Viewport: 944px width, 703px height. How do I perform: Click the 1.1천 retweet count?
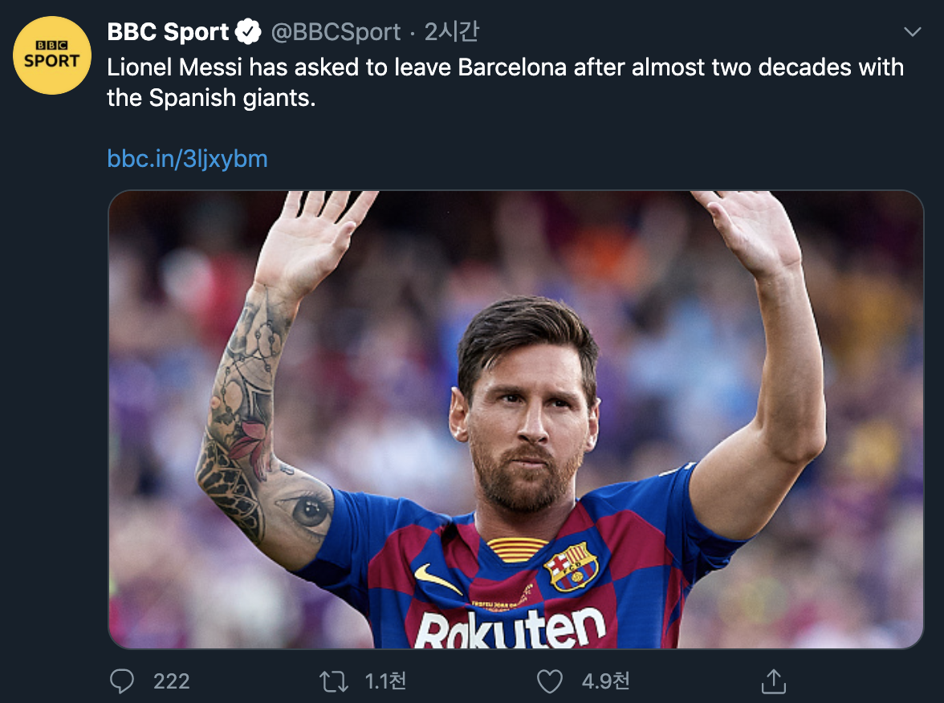[x=385, y=681]
